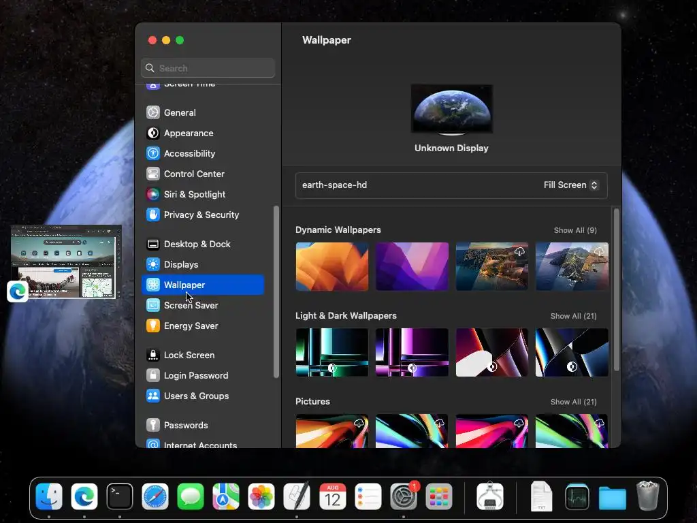Click the Search field in Settings
697x523 pixels.
(x=208, y=68)
